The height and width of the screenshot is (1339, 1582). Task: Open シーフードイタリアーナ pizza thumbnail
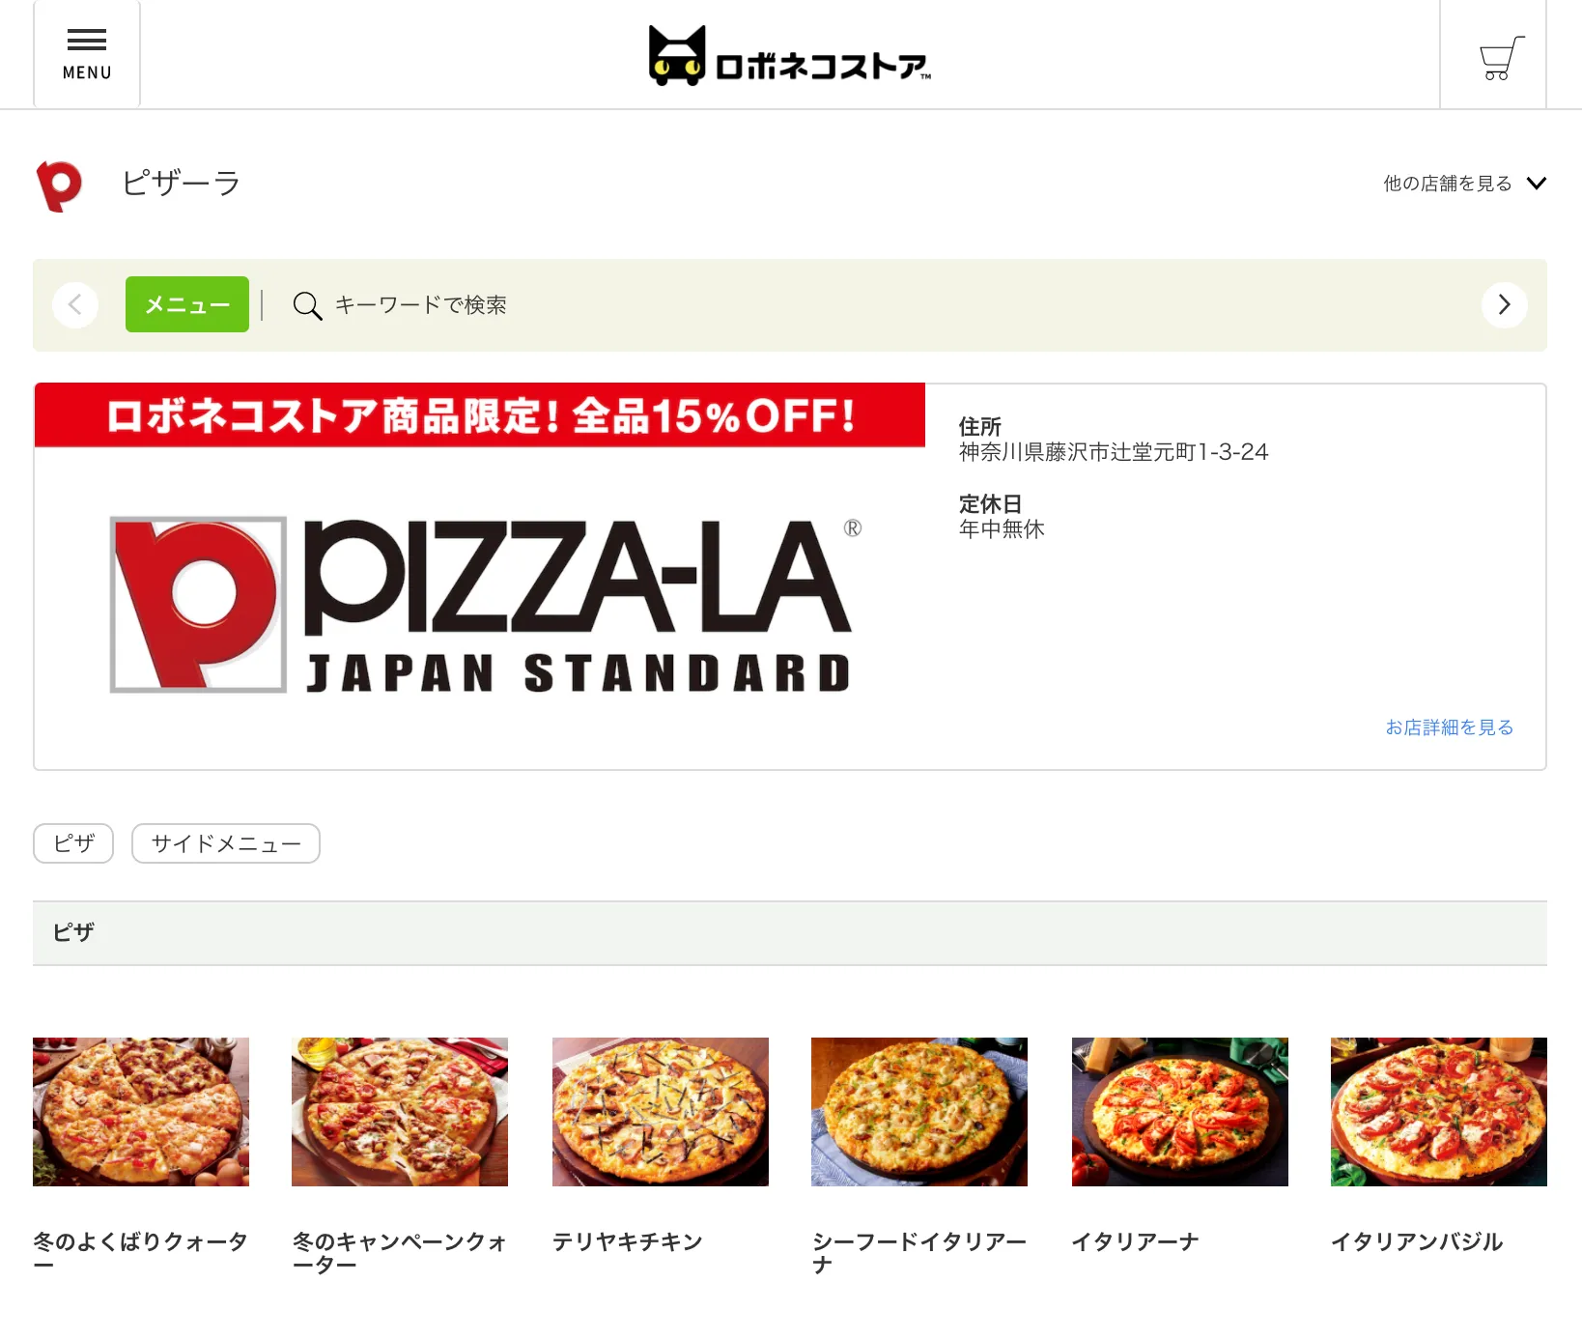tap(919, 1112)
